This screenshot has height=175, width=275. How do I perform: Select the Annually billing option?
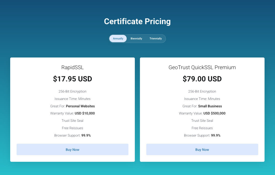click(118, 38)
